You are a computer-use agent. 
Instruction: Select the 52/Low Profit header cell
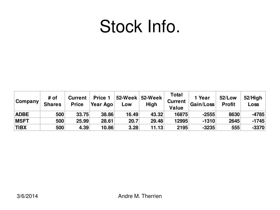click(x=228, y=101)
